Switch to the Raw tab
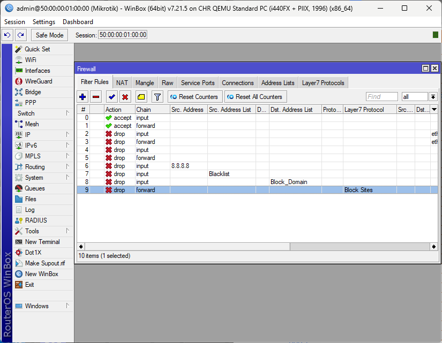The width and height of the screenshot is (442, 343). (x=168, y=83)
